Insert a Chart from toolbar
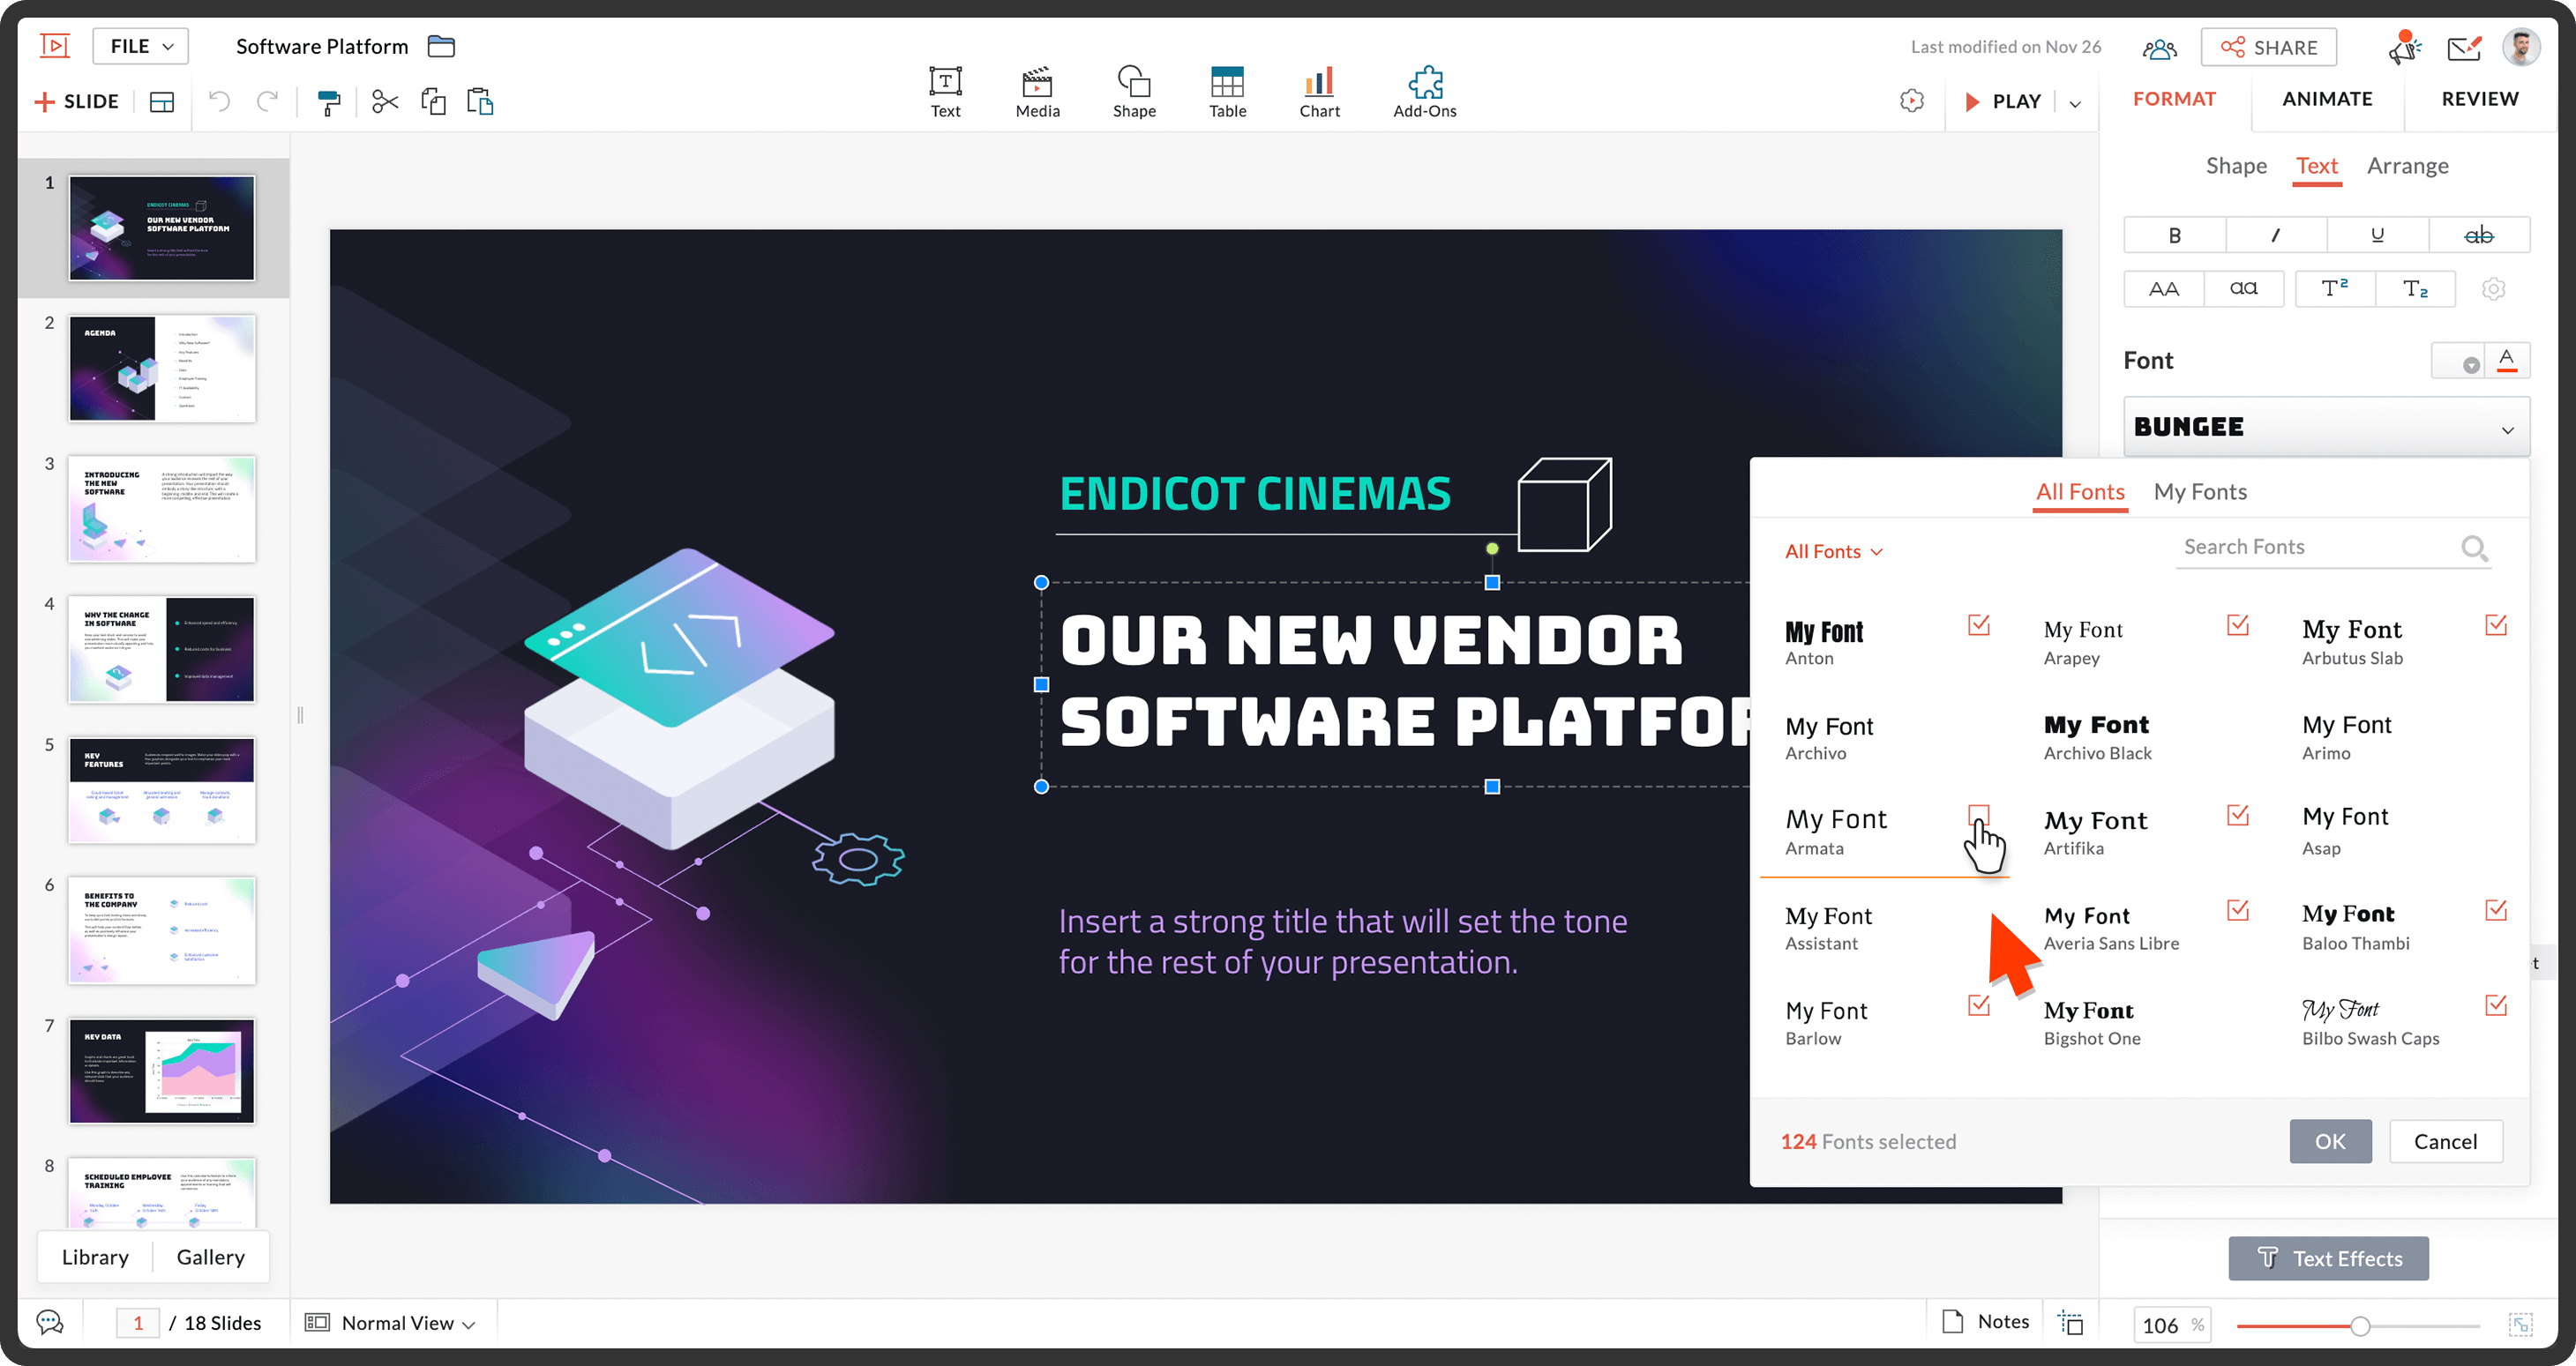Viewport: 2576px width, 1366px height. [x=1319, y=92]
